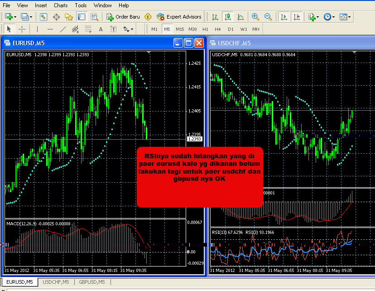Select the Fibonacci Retracement tool

coord(88,29)
